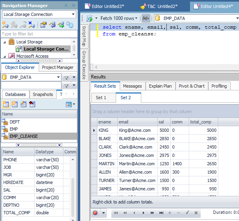Viewport: 239px width, 221px height.
Task: Open the Databases tab
Action: click(x=16, y=94)
